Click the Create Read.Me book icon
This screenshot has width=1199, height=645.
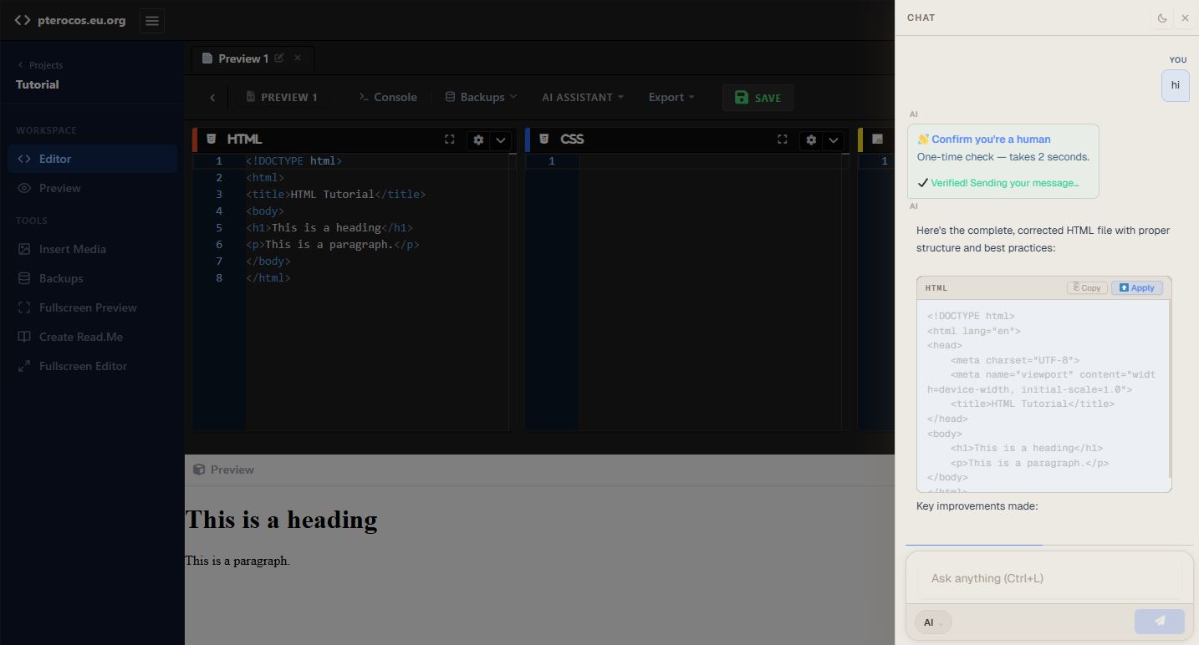[24, 337]
